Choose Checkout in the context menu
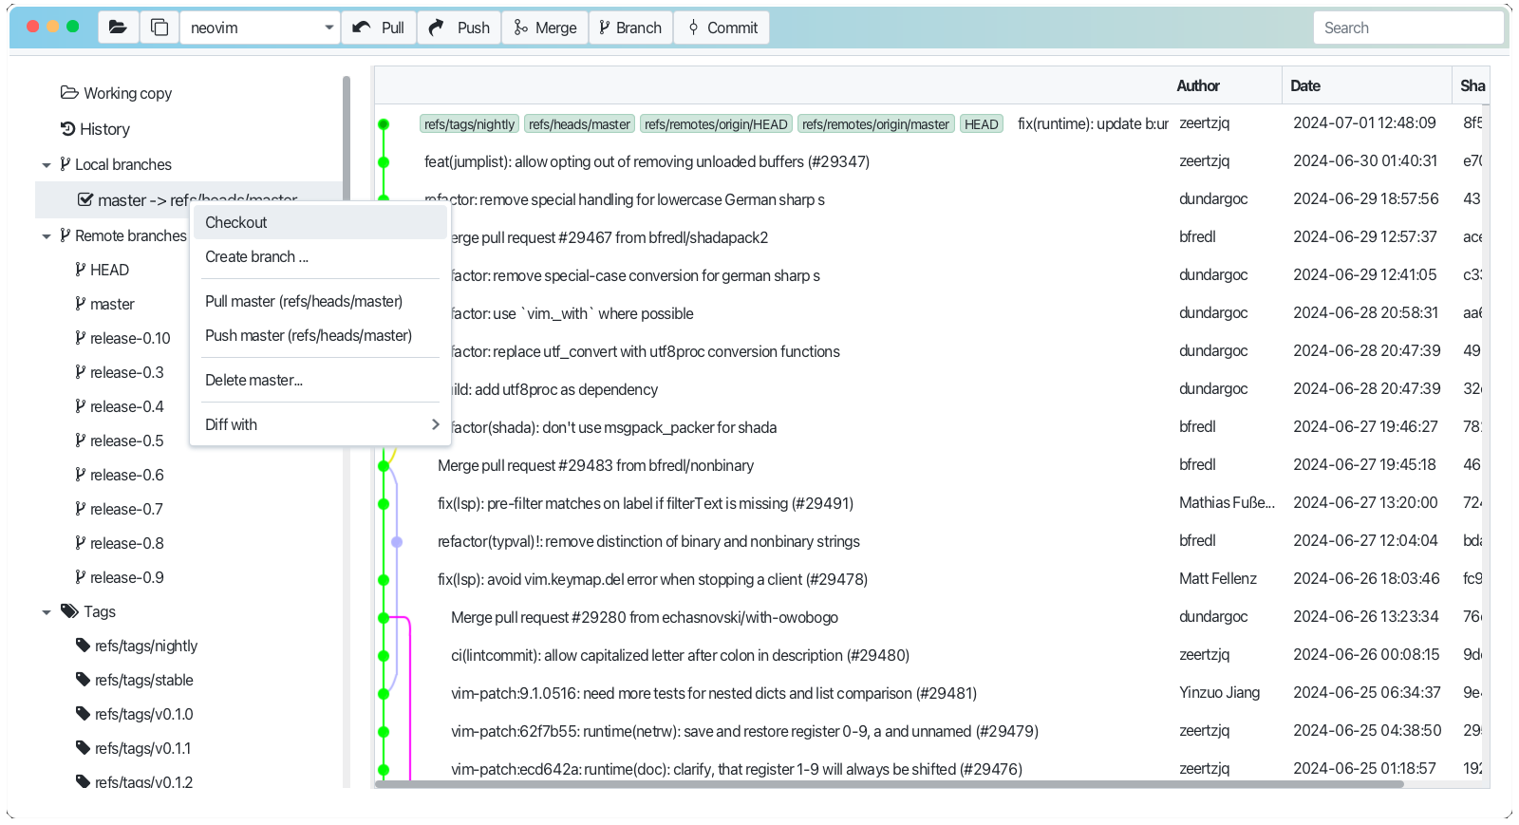This screenshot has width=1519, height=825. pyautogui.click(x=320, y=222)
